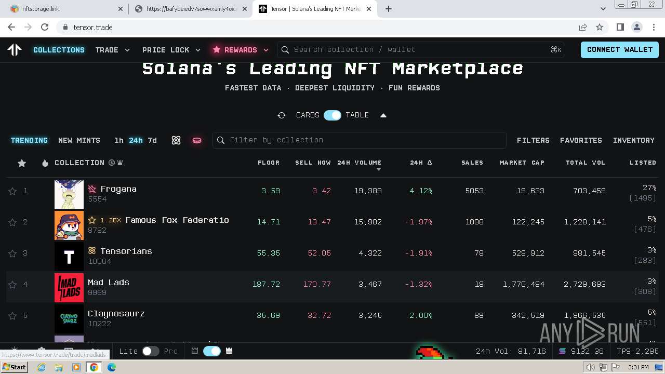The height and width of the screenshot is (374, 665).
Task: Sort table by MARKET CAP column
Action: click(522, 163)
